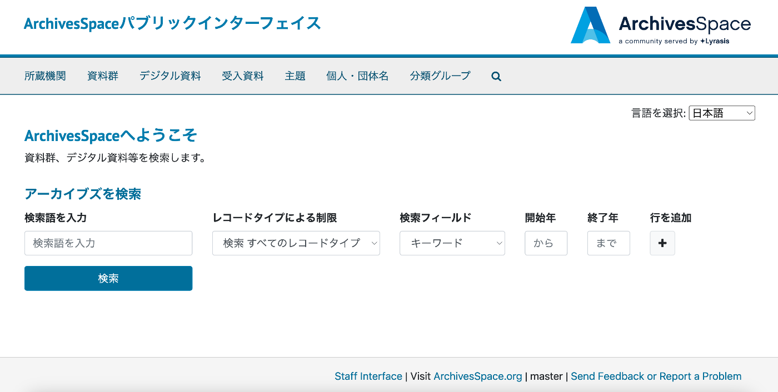Click the 'master' text in the footer
Screen dimensions: 778x392
tap(546, 376)
